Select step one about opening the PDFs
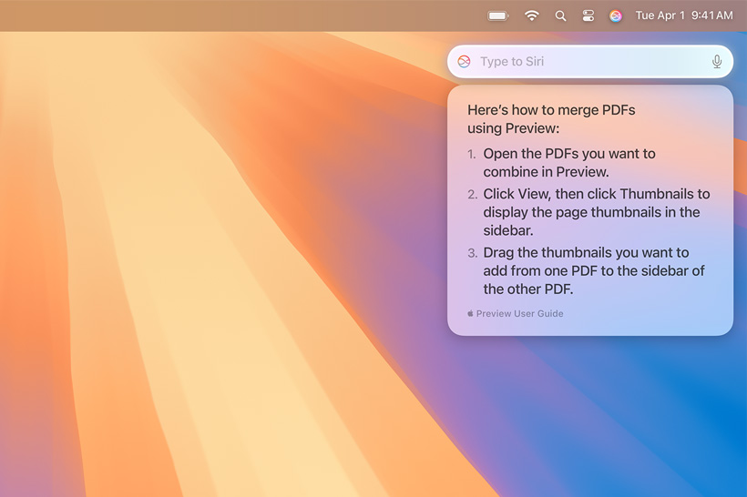 click(568, 162)
